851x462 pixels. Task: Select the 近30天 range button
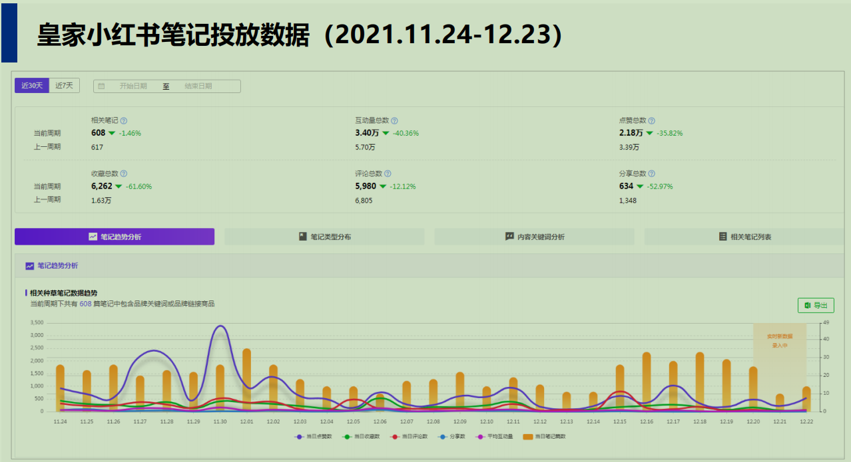tap(32, 86)
